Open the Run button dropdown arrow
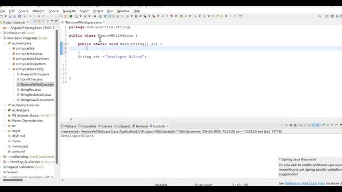 click(141, 16)
